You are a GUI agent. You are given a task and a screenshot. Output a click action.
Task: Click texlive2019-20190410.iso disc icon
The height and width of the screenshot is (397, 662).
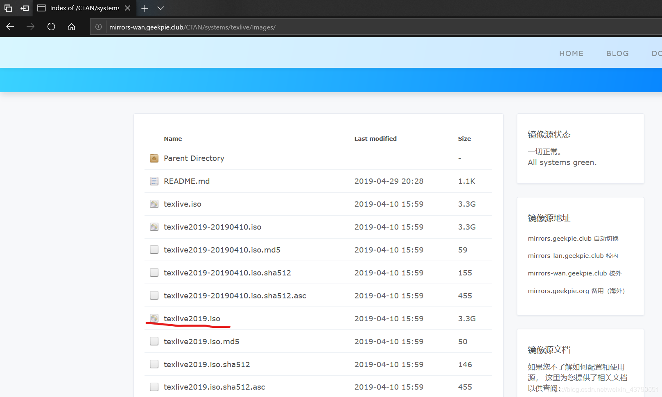[154, 227]
